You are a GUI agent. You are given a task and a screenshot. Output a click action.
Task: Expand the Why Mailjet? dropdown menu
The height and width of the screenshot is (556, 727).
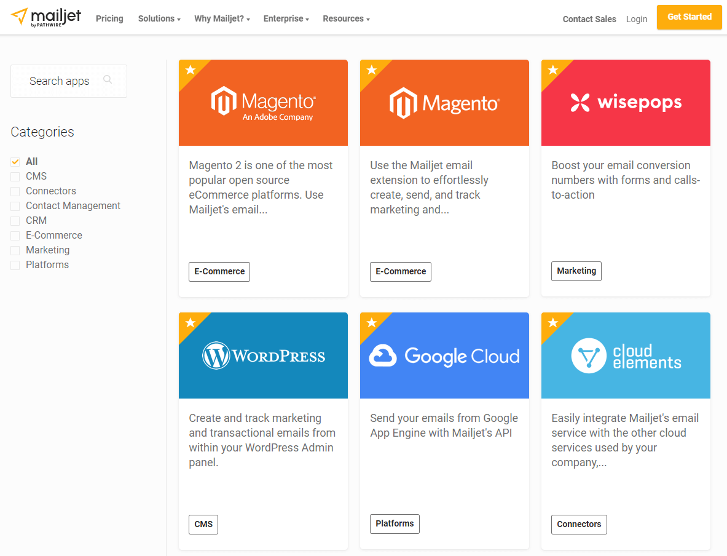[x=222, y=18]
